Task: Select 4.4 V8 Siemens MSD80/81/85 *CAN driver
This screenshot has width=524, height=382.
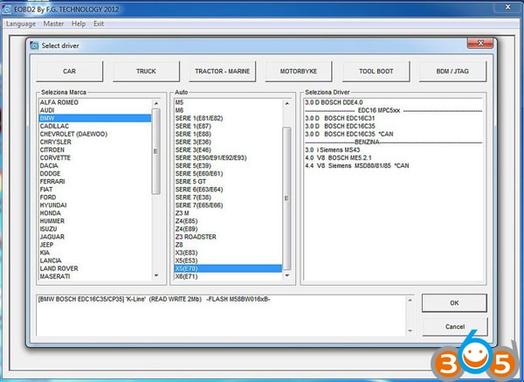Action: (x=357, y=166)
